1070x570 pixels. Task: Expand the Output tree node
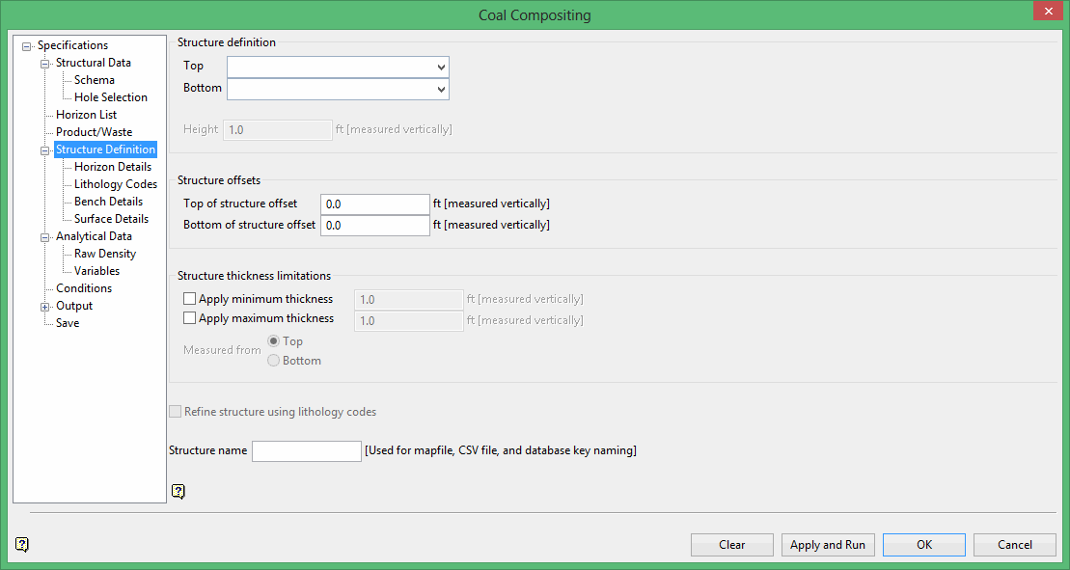click(44, 307)
